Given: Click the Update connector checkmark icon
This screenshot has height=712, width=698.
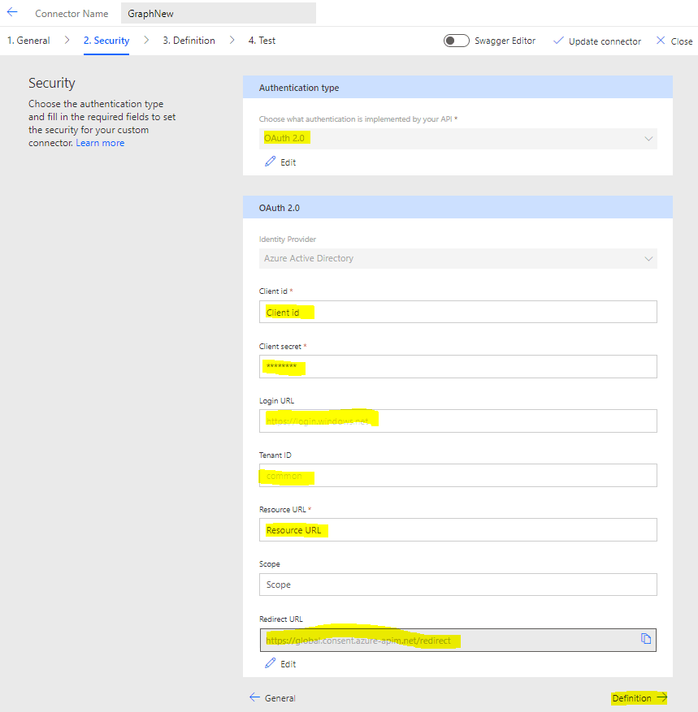Looking at the screenshot, I should click(x=558, y=41).
